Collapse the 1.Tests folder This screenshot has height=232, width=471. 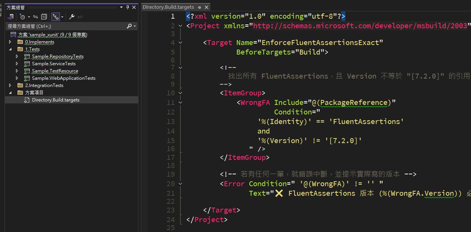click(x=10, y=49)
